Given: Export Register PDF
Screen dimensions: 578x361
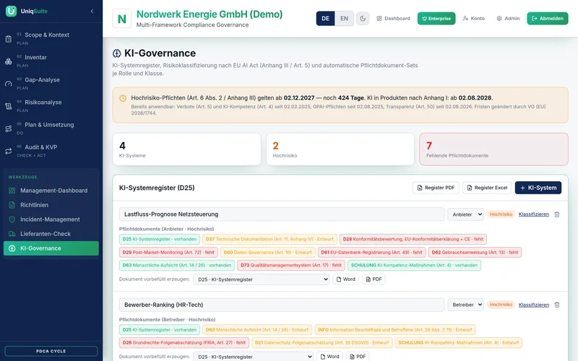Looking at the screenshot, I should click(x=436, y=188).
